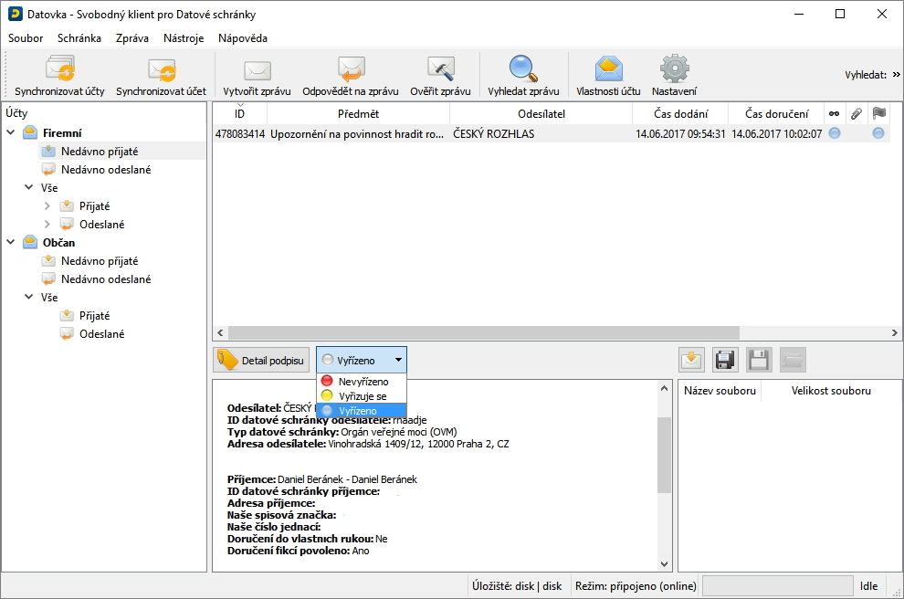
Task: Sort by the ID column header
Action: pyautogui.click(x=240, y=113)
